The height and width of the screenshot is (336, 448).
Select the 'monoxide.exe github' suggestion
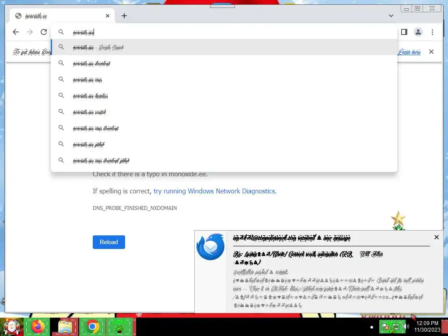[x=224, y=144]
